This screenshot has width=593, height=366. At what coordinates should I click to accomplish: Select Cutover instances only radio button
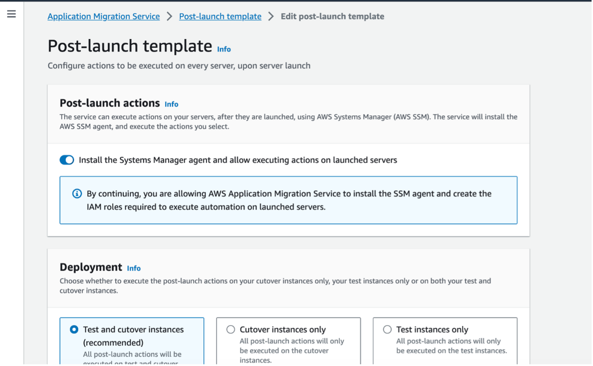tap(231, 330)
